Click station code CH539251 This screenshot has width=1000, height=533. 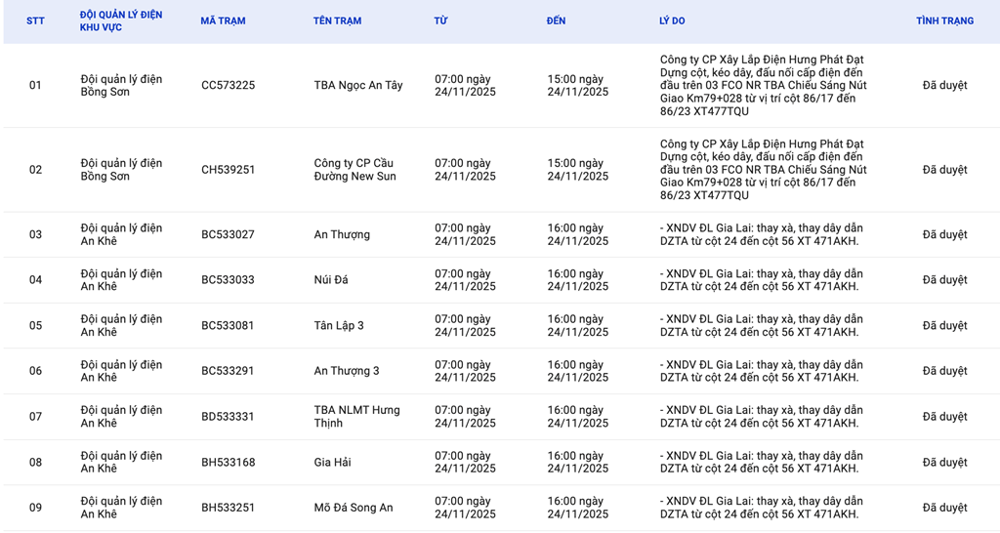228,170
